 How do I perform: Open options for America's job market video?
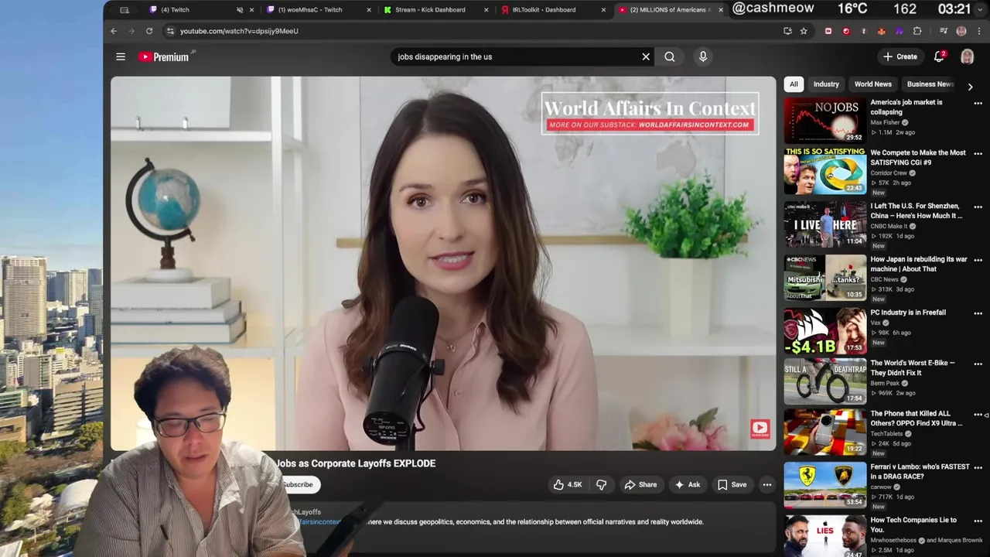pyautogui.click(x=978, y=103)
